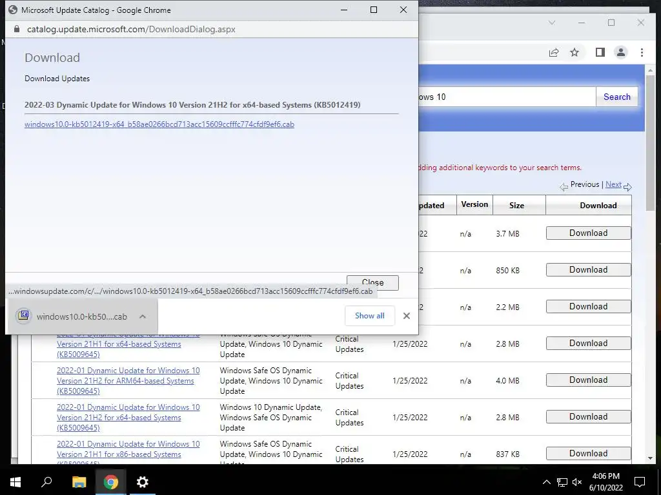661x495 pixels.
Task: Click the Previous arrow icon
Action: click(x=564, y=187)
